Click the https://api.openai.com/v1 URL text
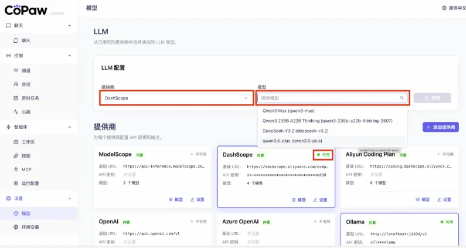This screenshot has width=466, height=248. click(151, 233)
